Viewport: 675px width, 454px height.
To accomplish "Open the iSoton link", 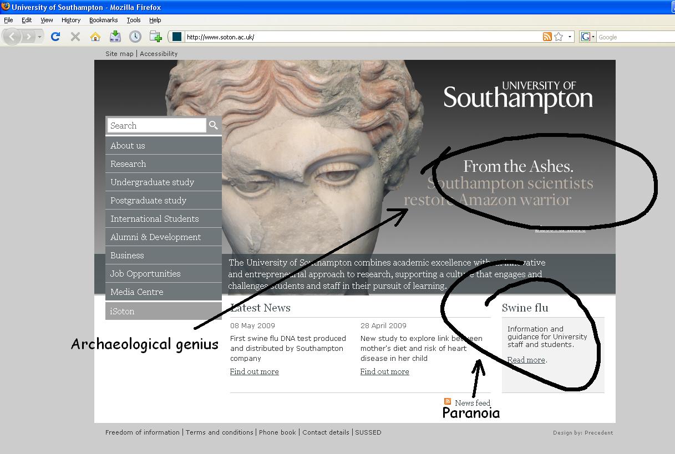I will click(164, 311).
